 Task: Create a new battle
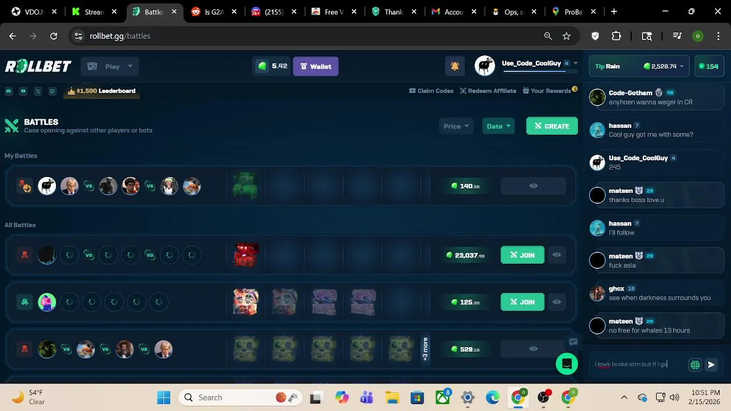[552, 126]
